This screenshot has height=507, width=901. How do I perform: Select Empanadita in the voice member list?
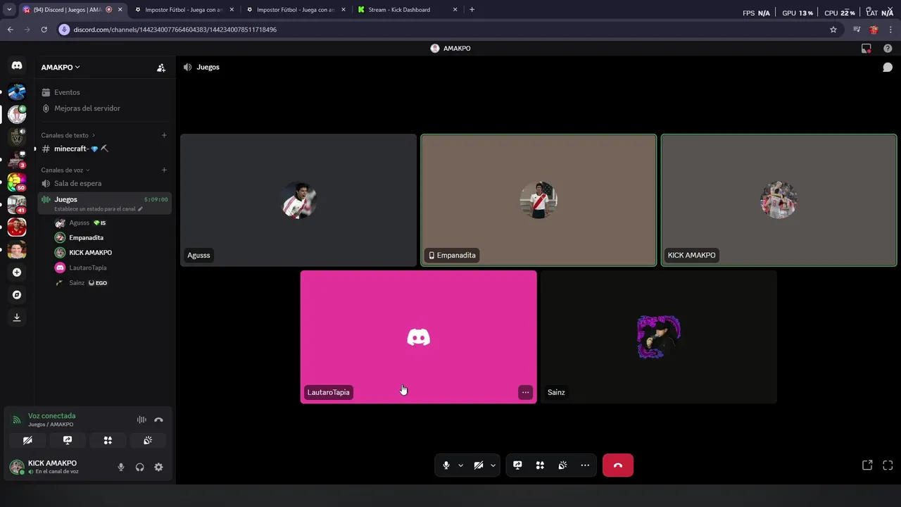point(113,238)
